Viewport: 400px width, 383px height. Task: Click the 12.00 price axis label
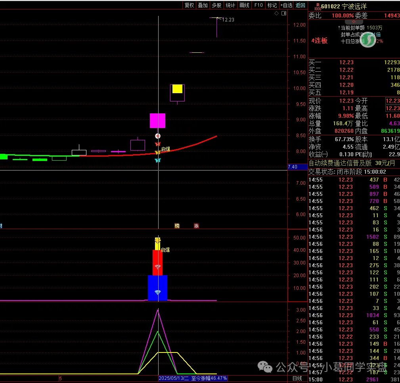point(299,25)
